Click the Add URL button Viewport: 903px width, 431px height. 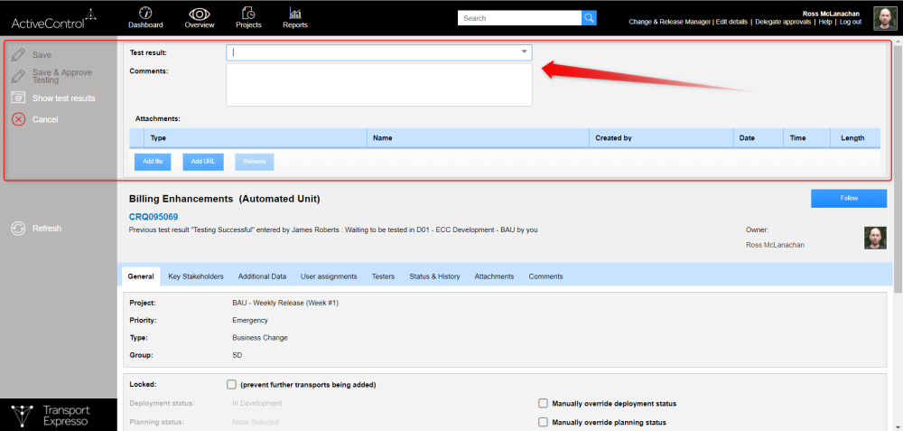[203, 162]
